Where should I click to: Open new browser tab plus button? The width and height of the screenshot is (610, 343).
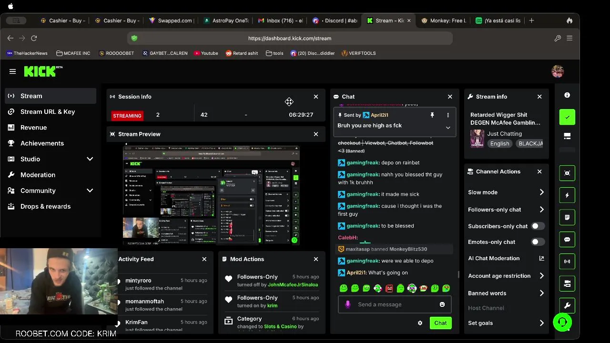coord(531,20)
